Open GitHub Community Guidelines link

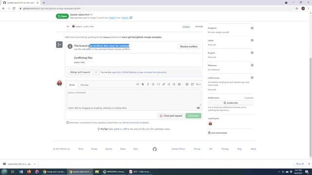tap(136, 122)
